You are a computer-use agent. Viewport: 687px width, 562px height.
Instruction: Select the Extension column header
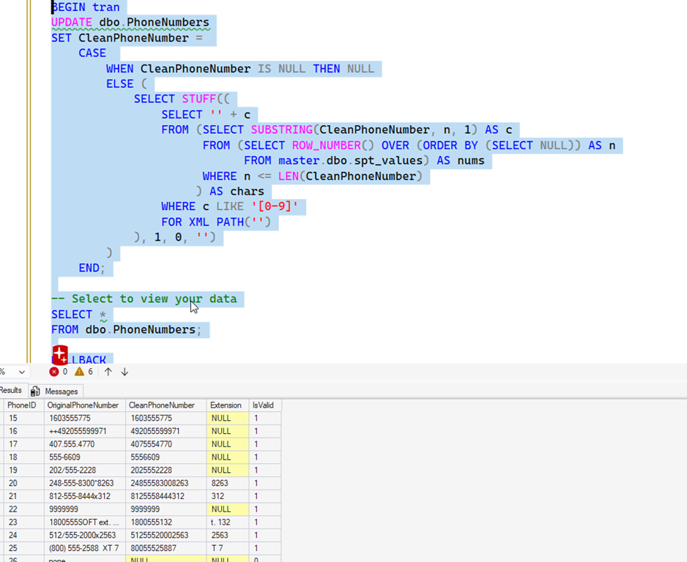point(226,405)
